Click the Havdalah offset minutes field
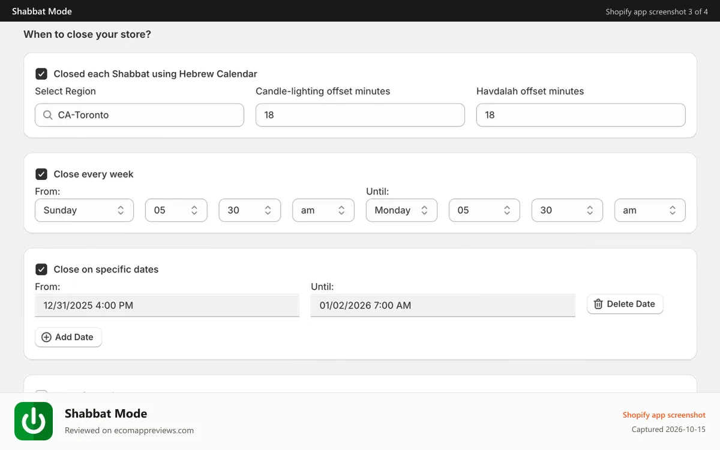 (x=581, y=115)
